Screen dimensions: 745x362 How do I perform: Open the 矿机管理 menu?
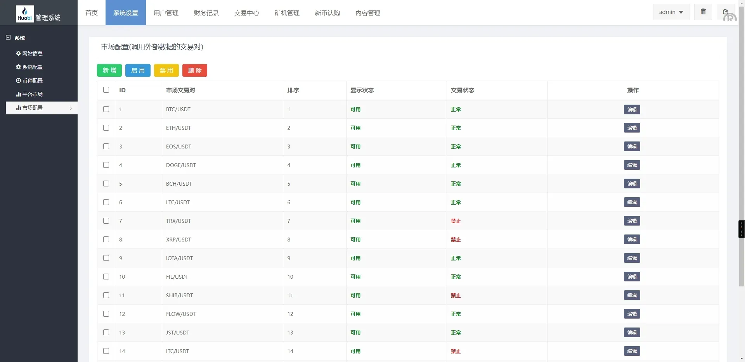[287, 13]
